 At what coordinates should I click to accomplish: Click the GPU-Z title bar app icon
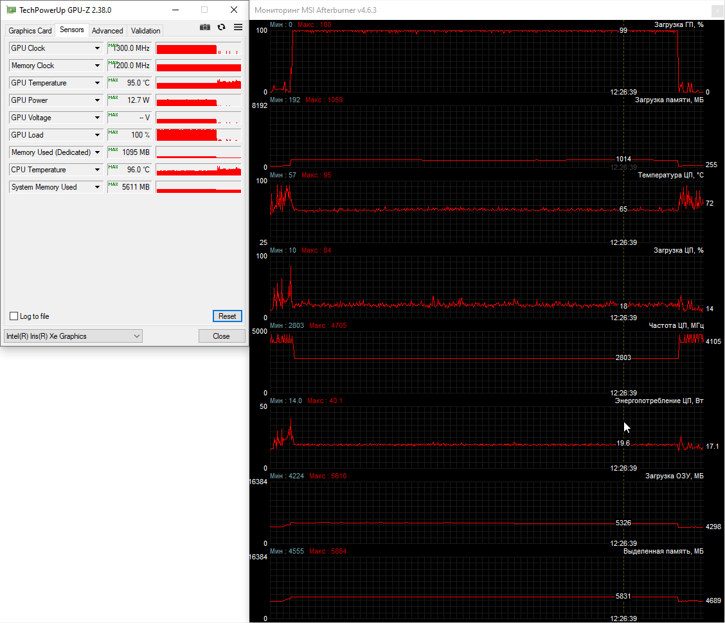coord(11,10)
